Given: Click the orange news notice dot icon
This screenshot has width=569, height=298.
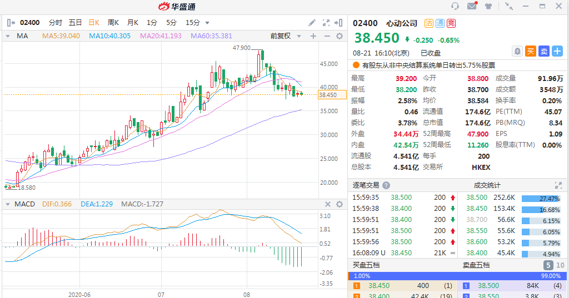Looking at the screenshot, I should [x=356, y=65].
